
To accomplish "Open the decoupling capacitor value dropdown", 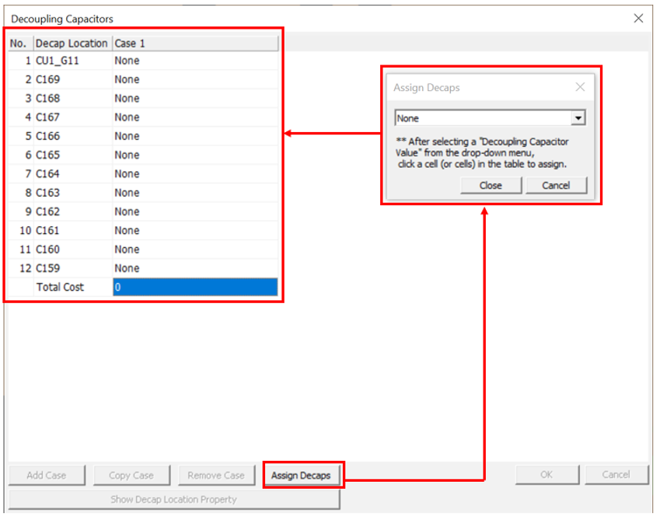I will click(x=577, y=118).
